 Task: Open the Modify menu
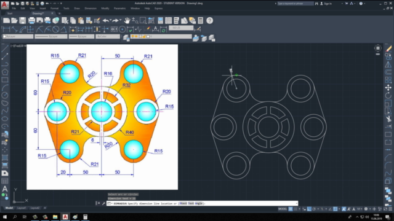tap(105, 8)
